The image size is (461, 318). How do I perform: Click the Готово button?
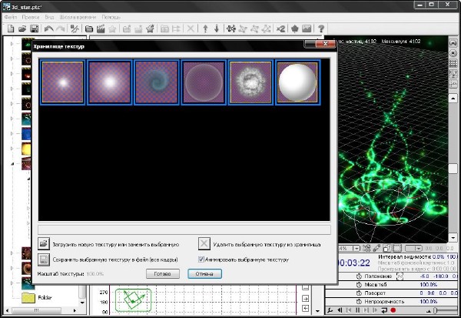pos(162,273)
